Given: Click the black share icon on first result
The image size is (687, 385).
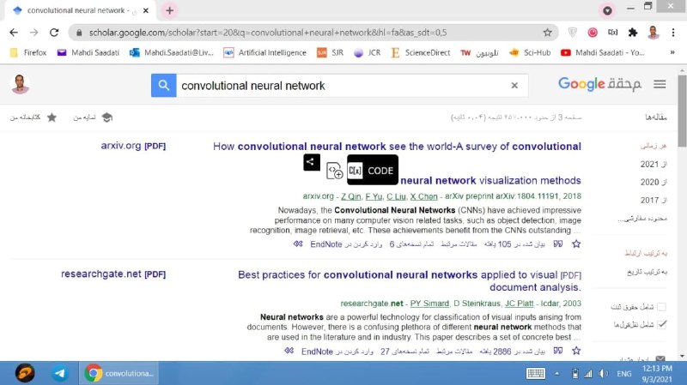Looking at the screenshot, I should pyautogui.click(x=312, y=162).
